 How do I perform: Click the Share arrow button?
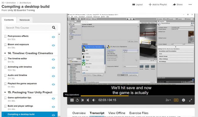(x=178, y=5)
